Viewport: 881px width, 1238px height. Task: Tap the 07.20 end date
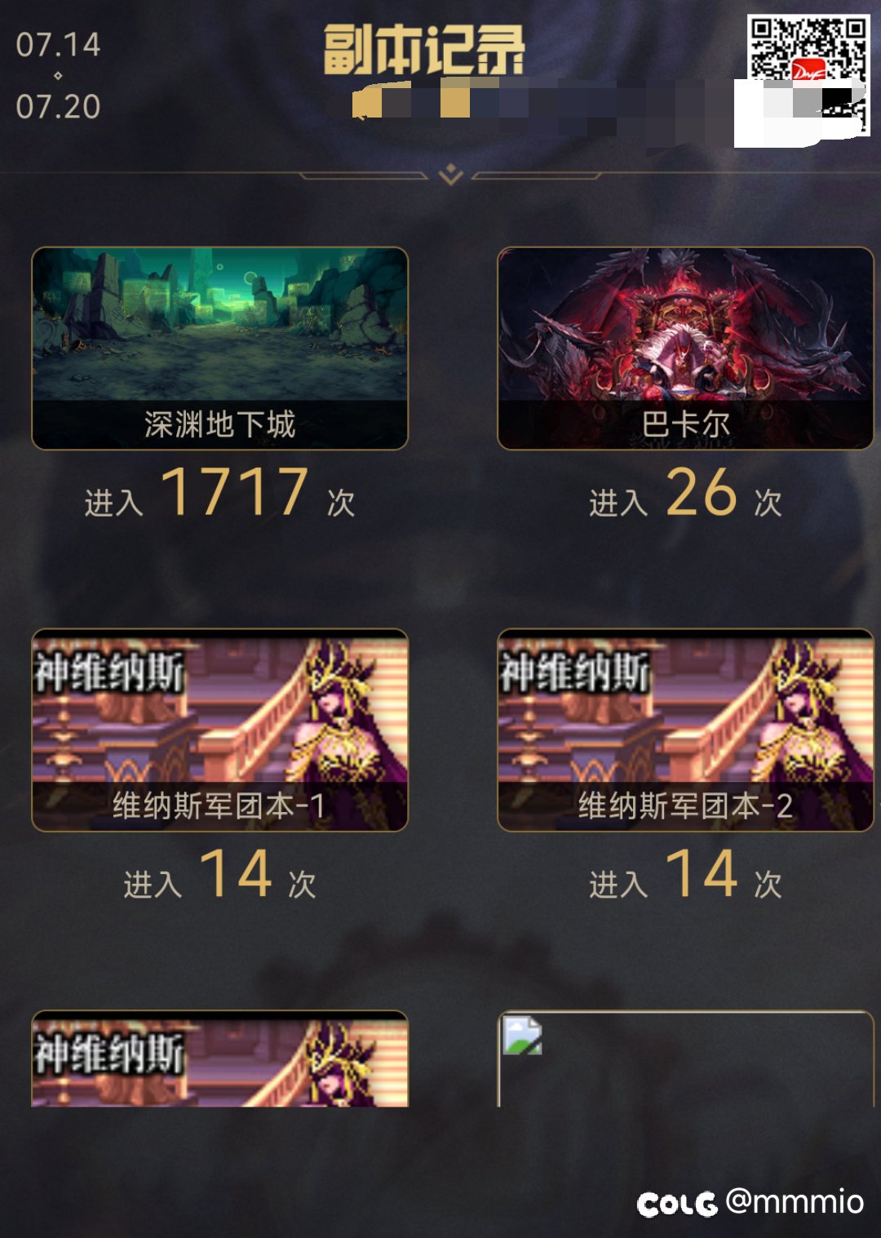58,107
